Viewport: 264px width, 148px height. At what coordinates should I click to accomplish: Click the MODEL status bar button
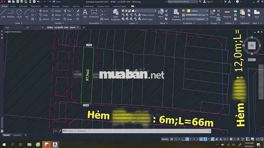tap(165, 139)
